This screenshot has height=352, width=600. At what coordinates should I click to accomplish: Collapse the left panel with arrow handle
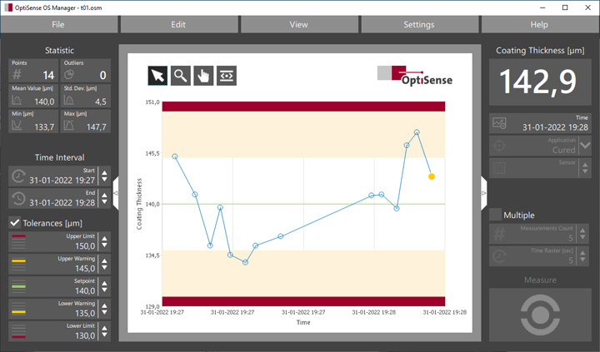point(116,193)
